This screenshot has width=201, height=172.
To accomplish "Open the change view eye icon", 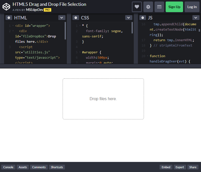I will tap(159, 7).
